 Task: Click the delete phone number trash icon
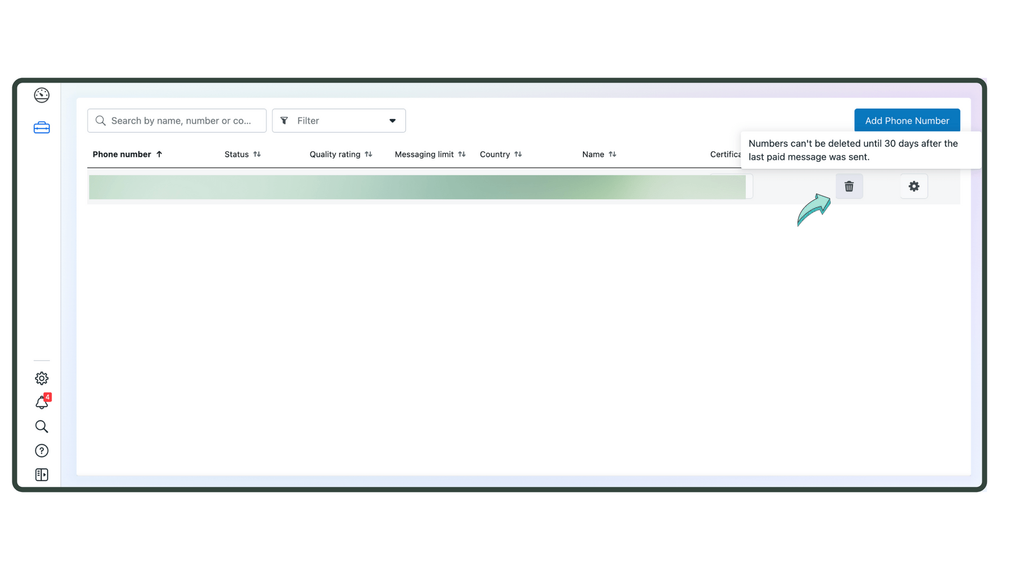click(850, 186)
